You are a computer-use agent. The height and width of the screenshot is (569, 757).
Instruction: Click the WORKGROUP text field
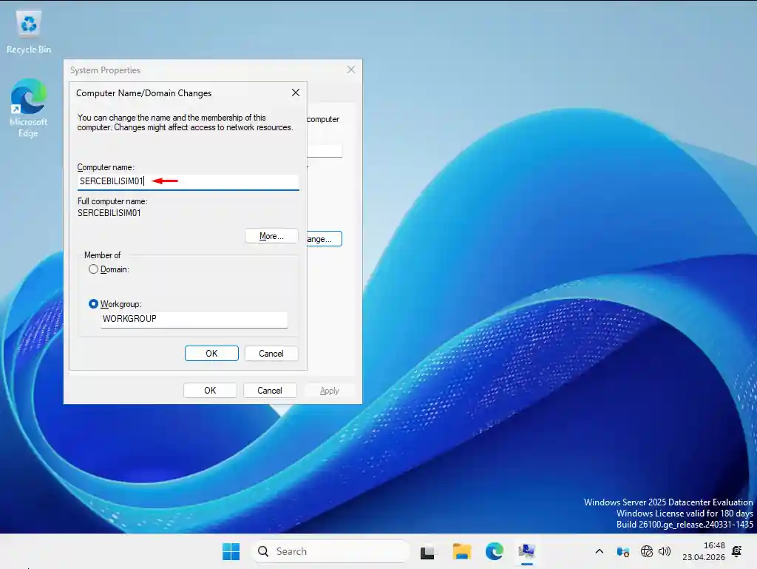194,320
